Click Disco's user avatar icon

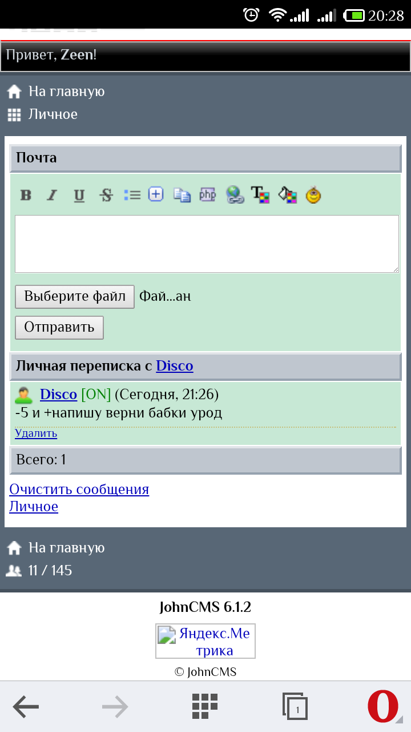pyautogui.click(x=24, y=395)
